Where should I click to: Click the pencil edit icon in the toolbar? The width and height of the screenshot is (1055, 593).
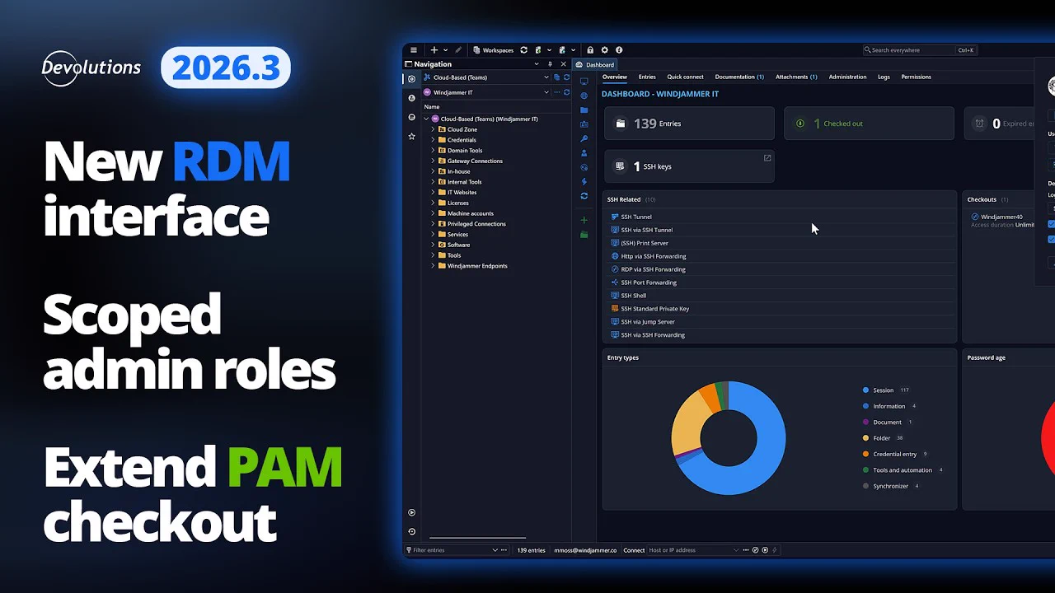click(x=459, y=50)
